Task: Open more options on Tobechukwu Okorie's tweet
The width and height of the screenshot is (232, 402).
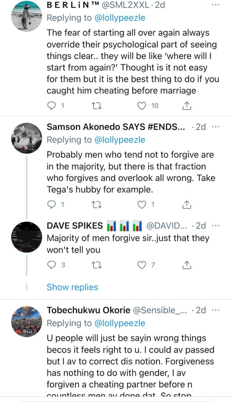Action: point(216,310)
